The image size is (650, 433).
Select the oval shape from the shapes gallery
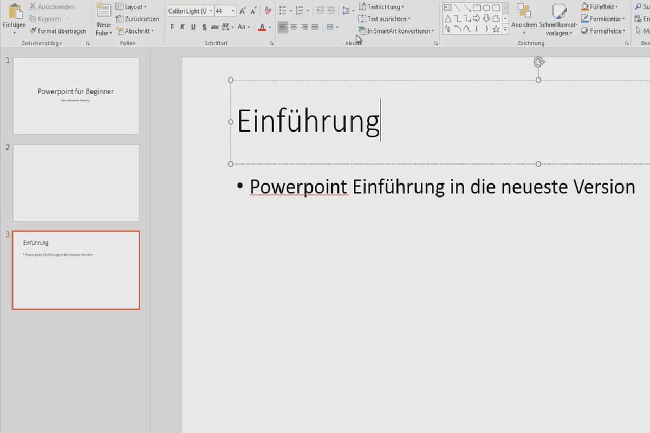(x=487, y=8)
